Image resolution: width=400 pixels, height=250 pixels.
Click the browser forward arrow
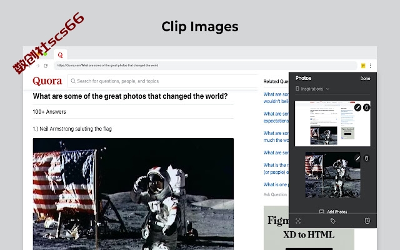point(37,66)
